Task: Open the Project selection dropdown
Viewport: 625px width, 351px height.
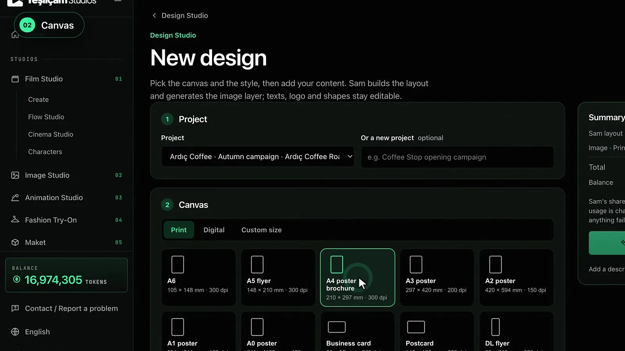Action: coord(258,156)
